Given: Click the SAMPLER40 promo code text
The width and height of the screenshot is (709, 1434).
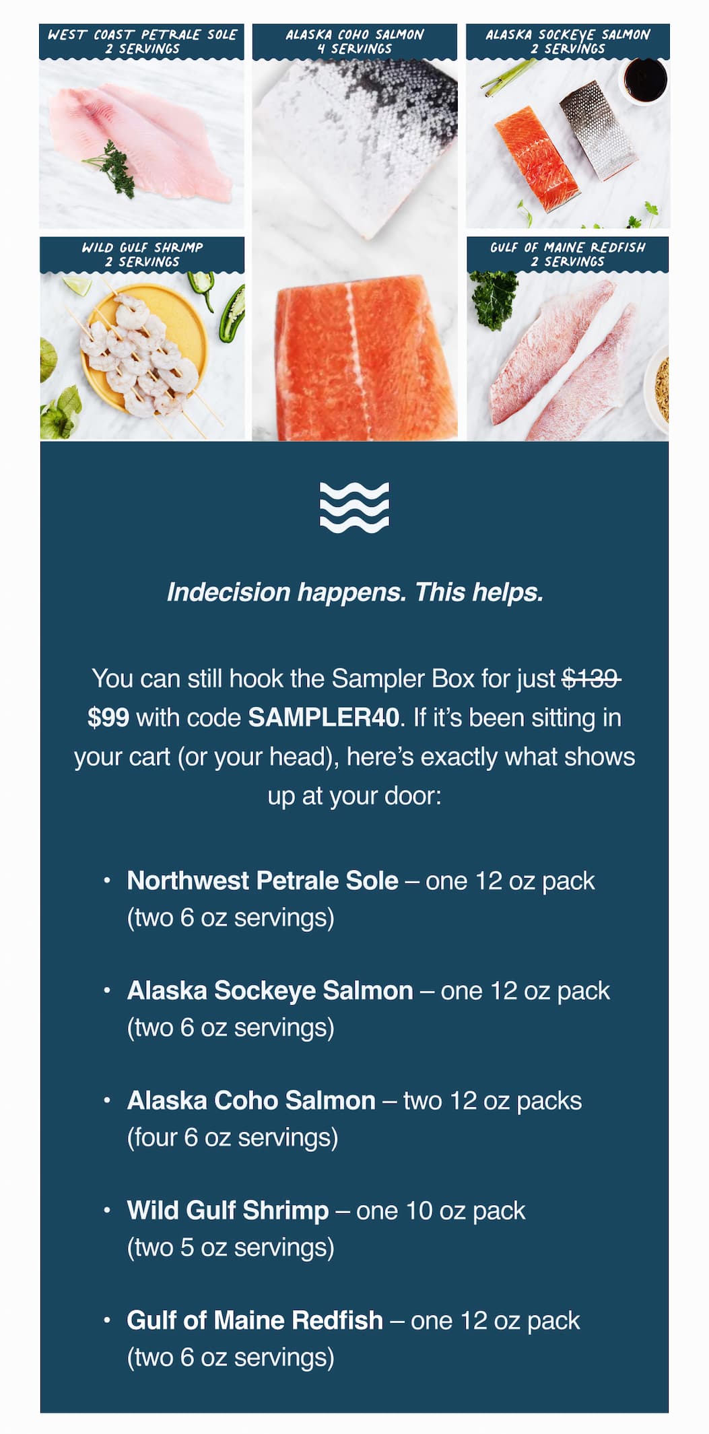Looking at the screenshot, I should [323, 718].
